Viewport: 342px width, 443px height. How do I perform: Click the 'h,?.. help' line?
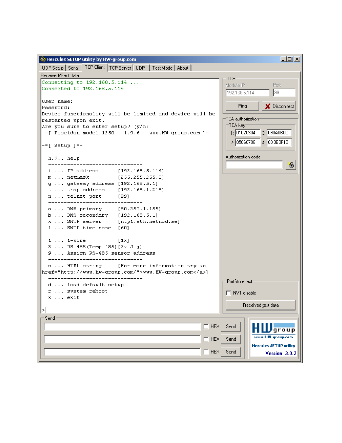pyautogui.click(x=64, y=158)
